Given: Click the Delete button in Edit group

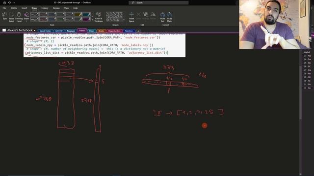Looking at the screenshot, I should point(138,16).
